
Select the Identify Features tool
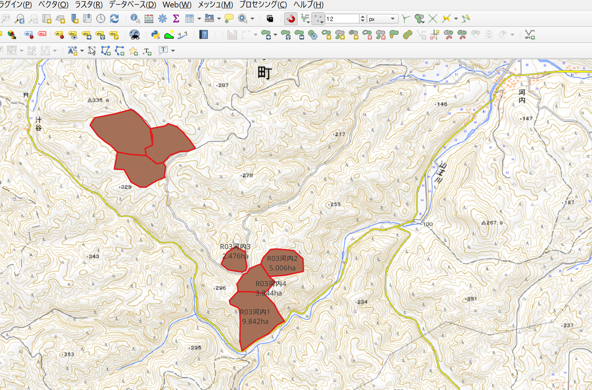click(x=135, y=19)
